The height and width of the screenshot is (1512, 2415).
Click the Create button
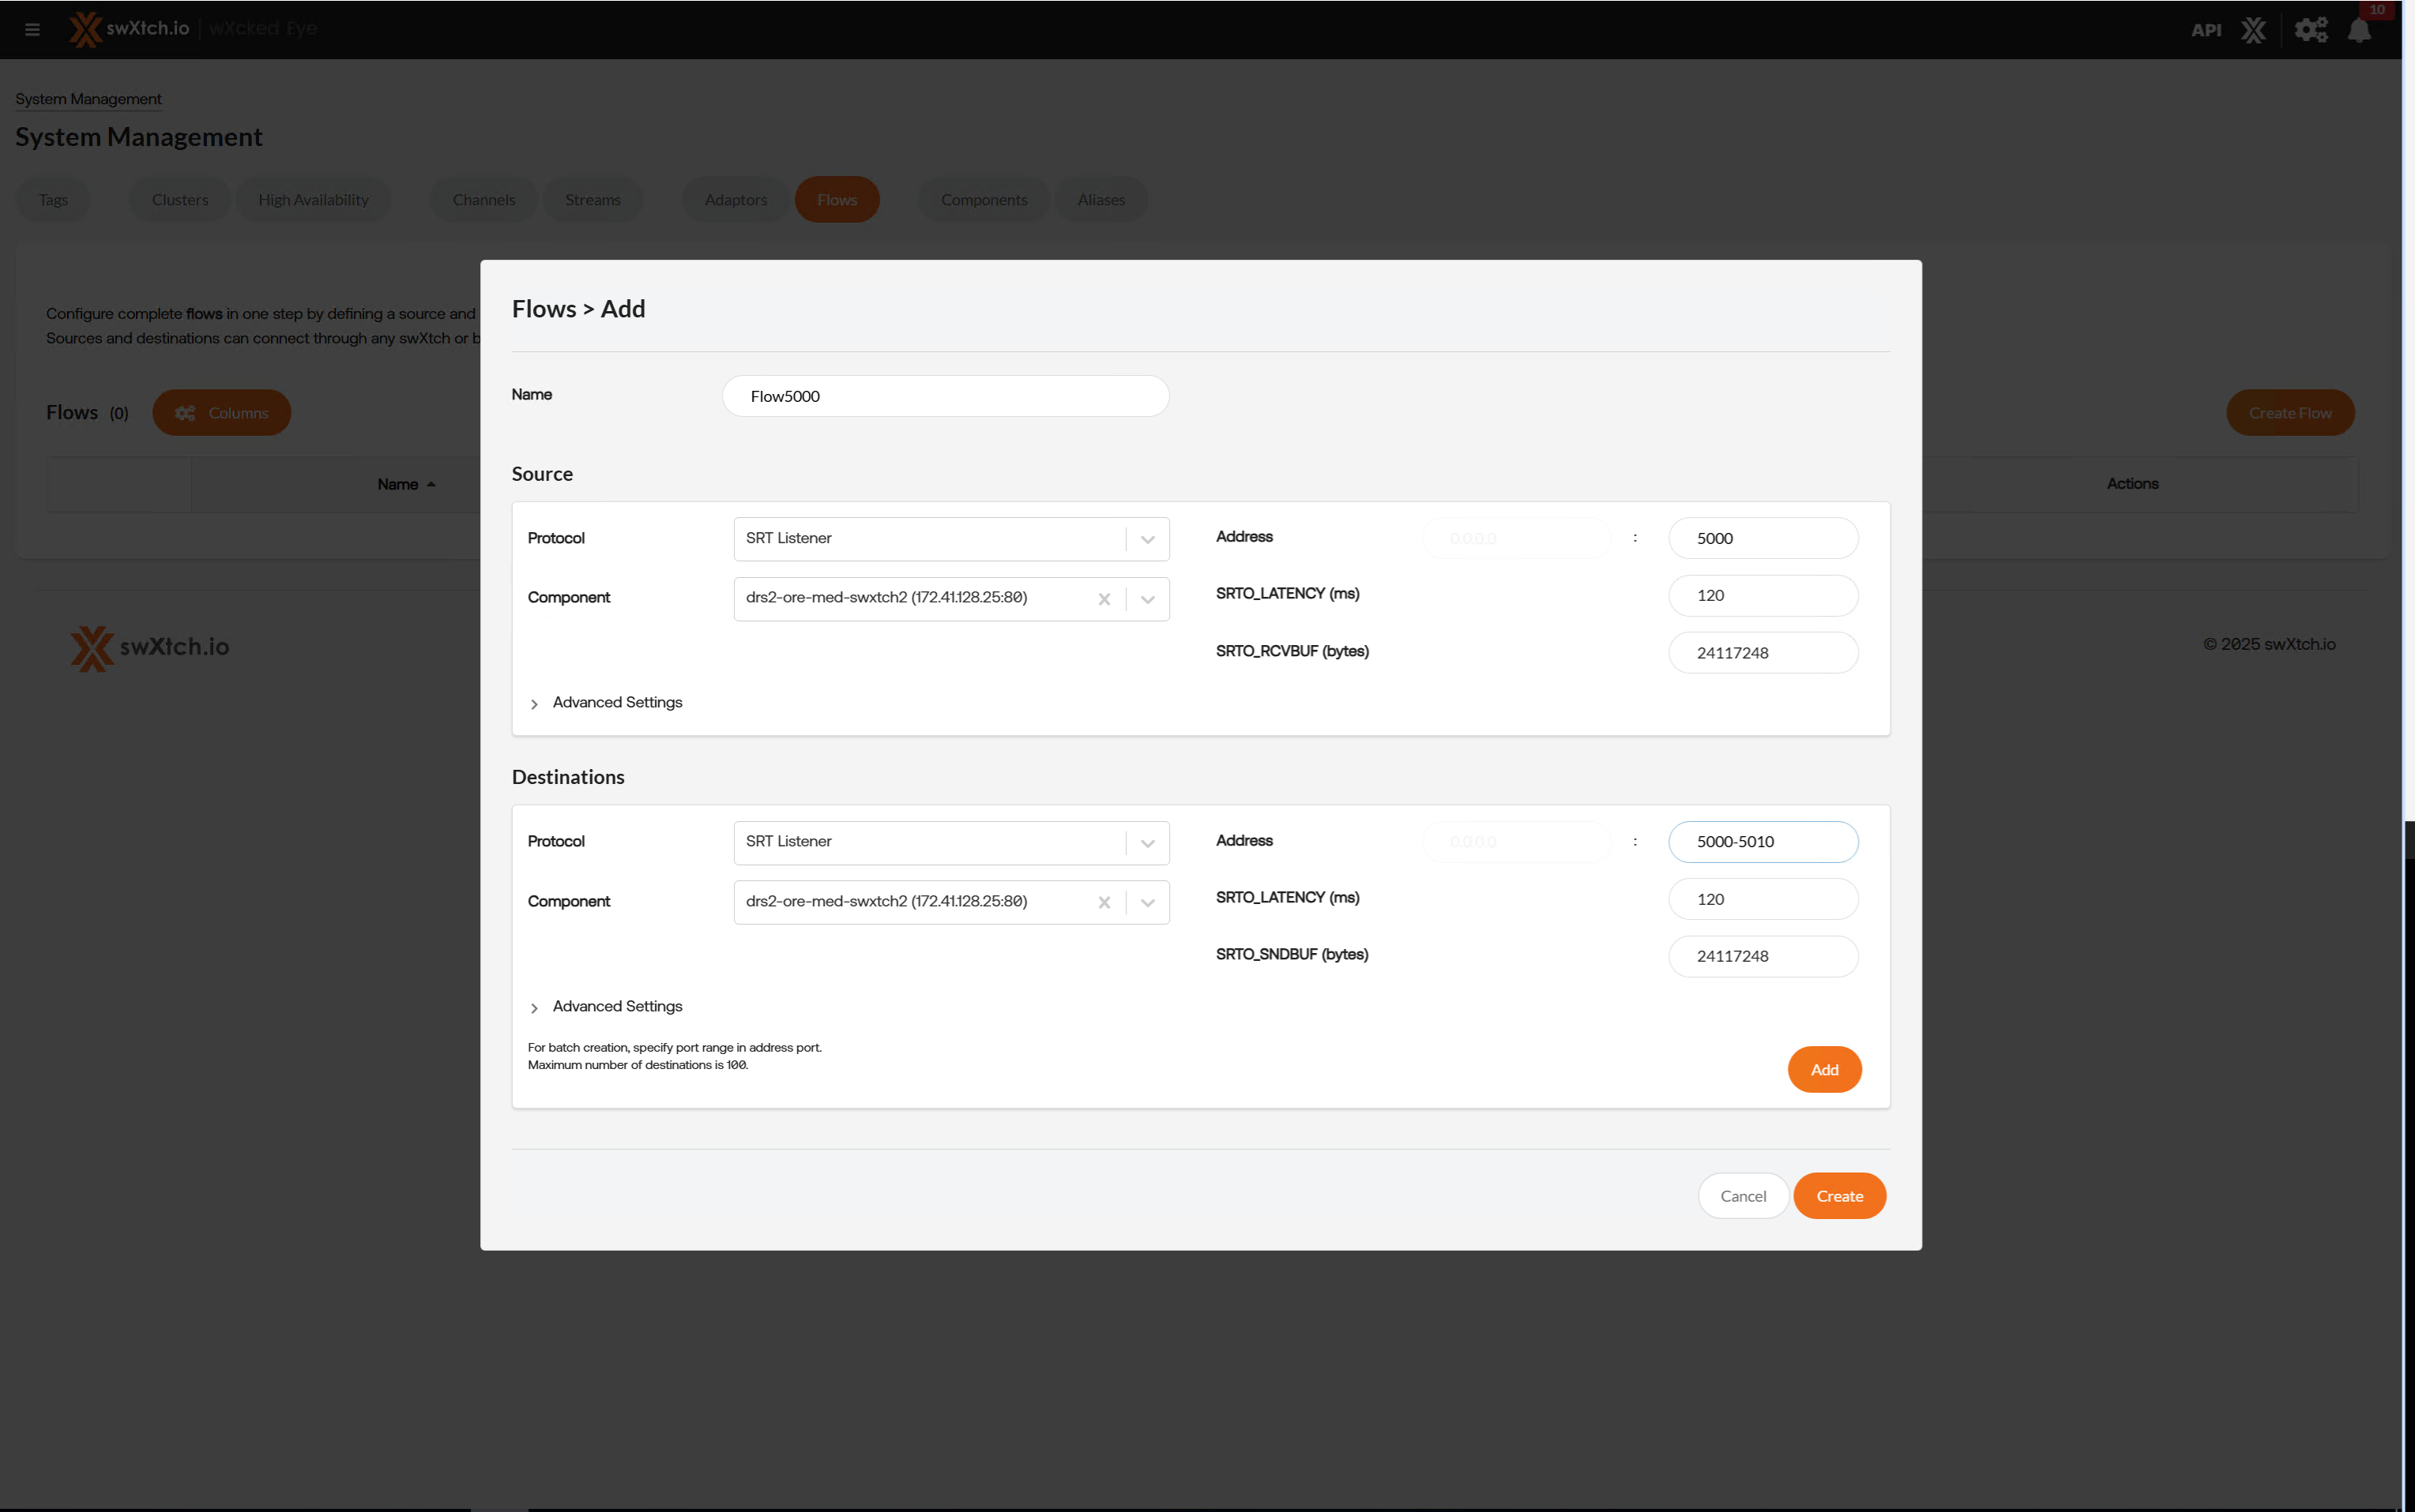pyautogui.click(x=1839, y=1196)
